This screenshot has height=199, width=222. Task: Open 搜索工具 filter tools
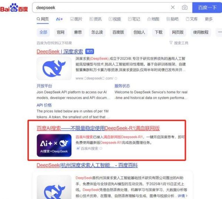[179, 43]
